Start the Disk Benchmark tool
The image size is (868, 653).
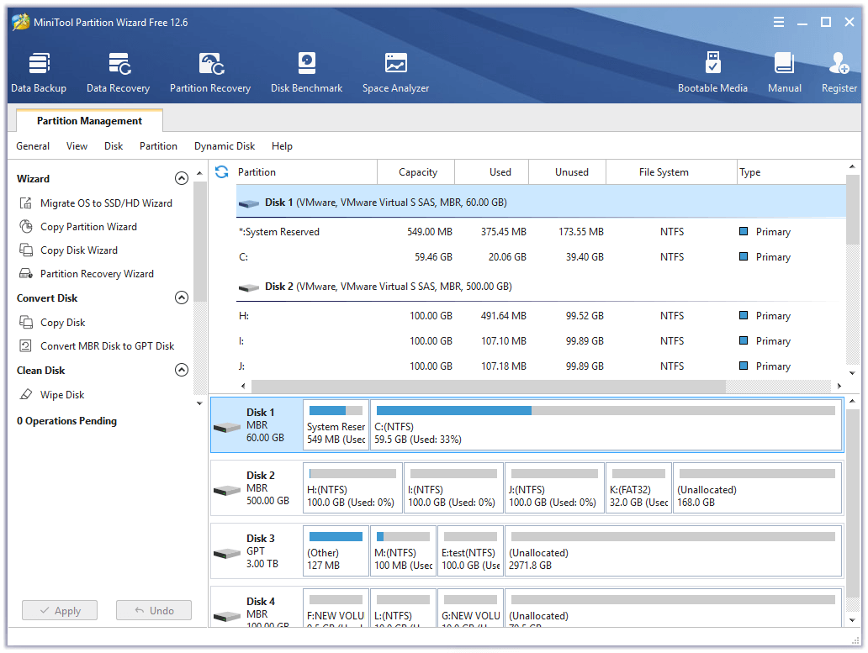click(307, 72)
